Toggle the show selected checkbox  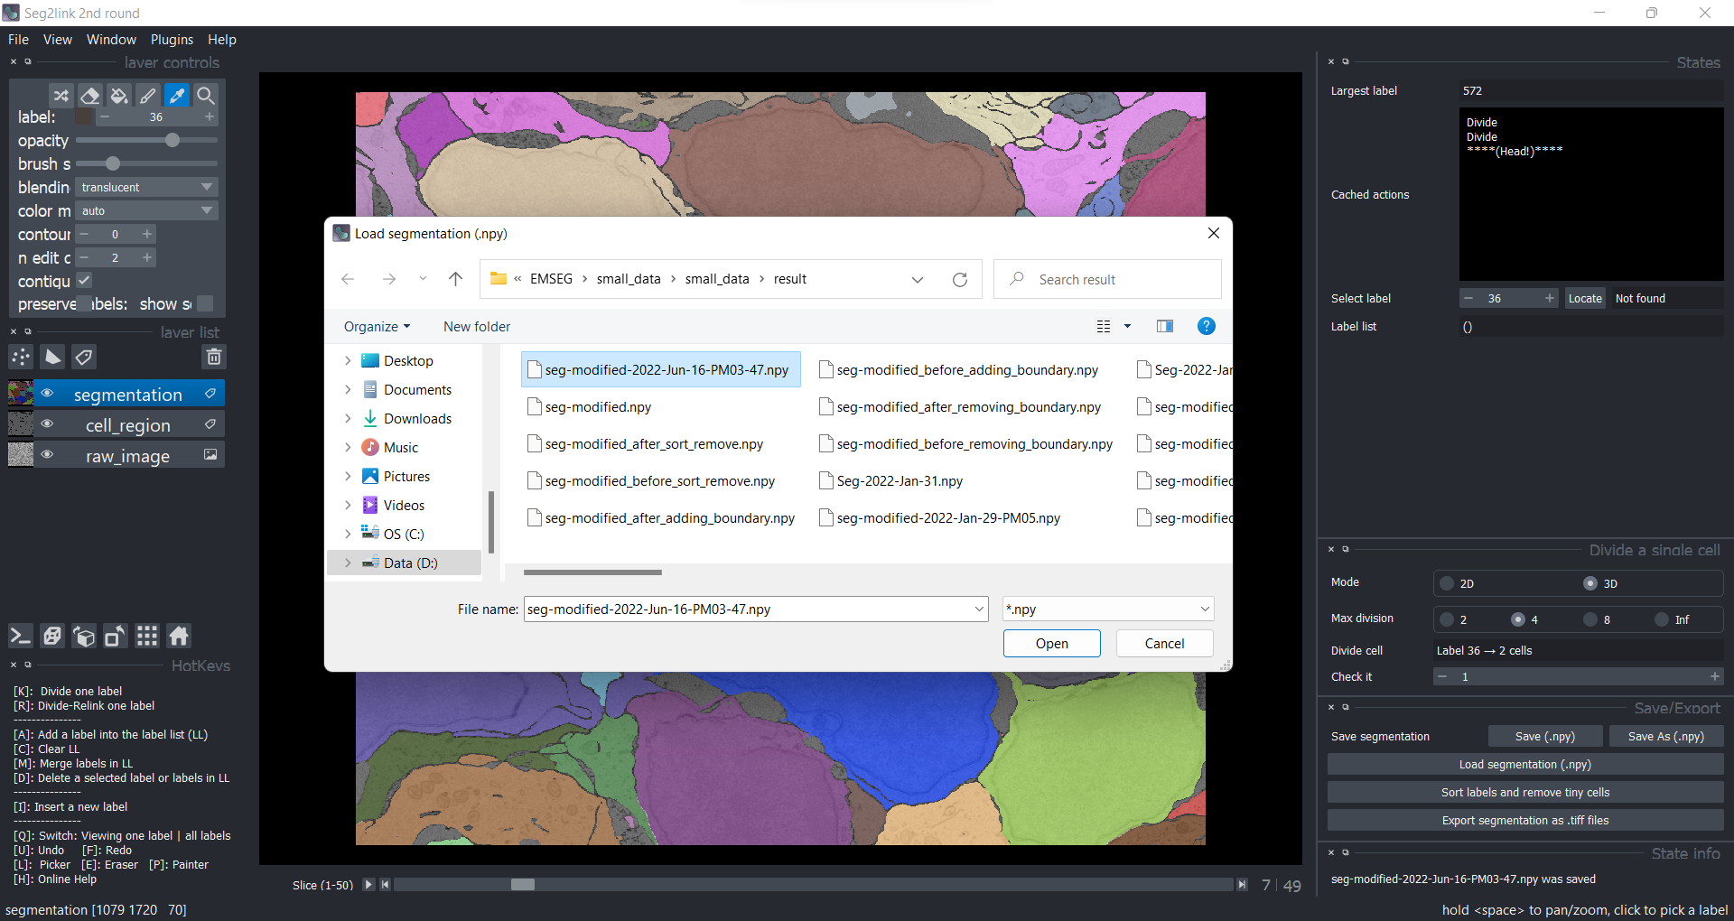pyautogui.click(x=205, y=303)
